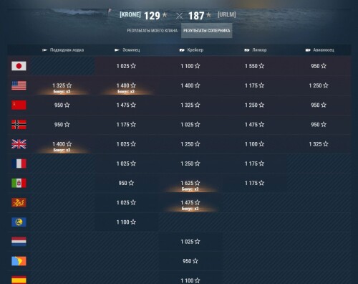Click the Pan-Asia dragon flag icon
358x284 pixels.
click(19, 202)
